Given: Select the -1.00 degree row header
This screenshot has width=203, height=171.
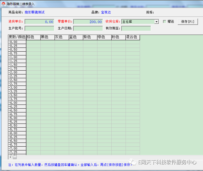Looking at the screenshot, I should pyautogui.click(x=17, y=57).
